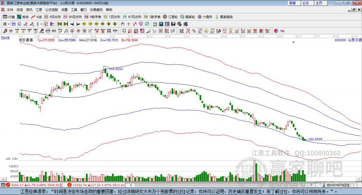The height and width of the screenshot is (195, 362).
Task: Open the T数字表 tool
Action: tap(152, 17)
